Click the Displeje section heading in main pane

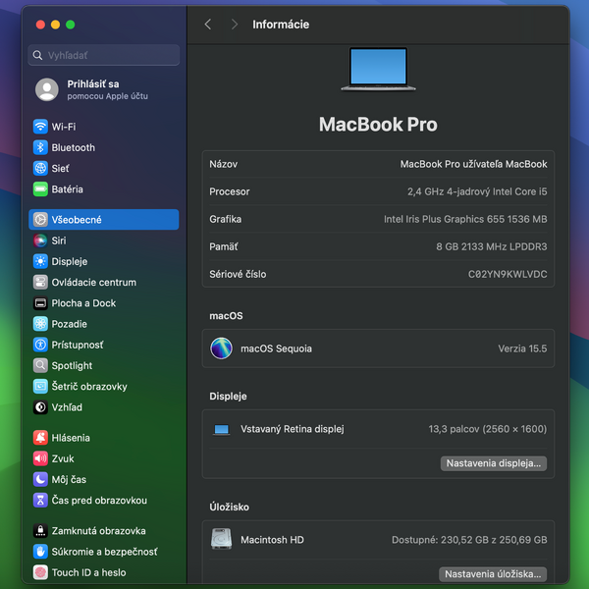(228, 397)
